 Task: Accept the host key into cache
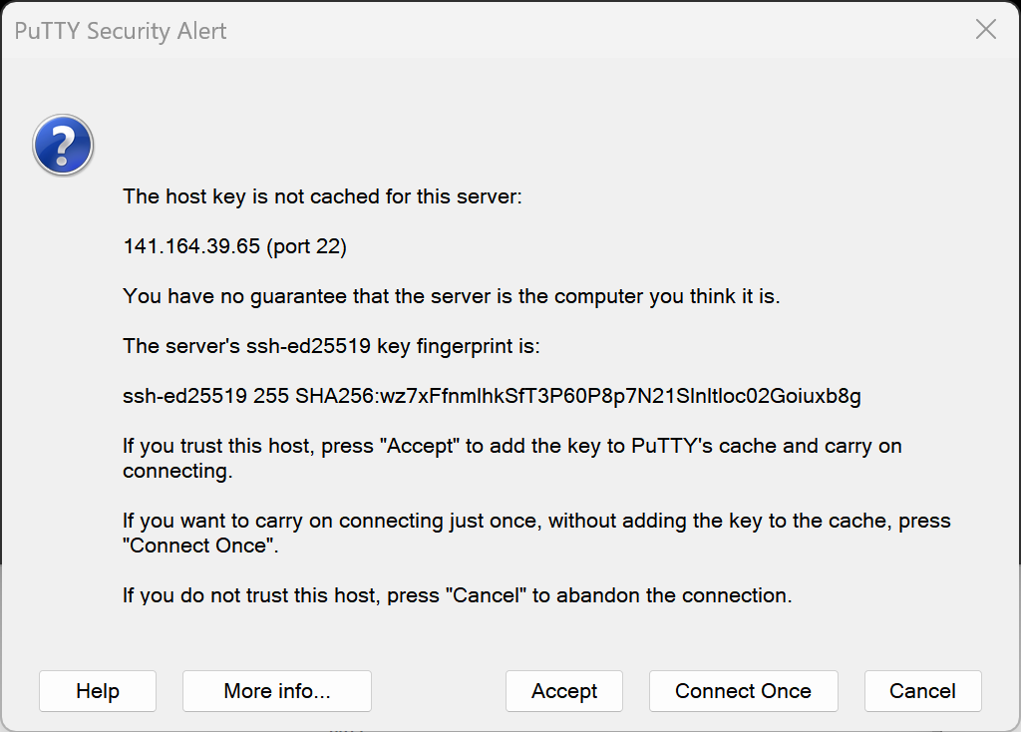click(x=564, y=691)
